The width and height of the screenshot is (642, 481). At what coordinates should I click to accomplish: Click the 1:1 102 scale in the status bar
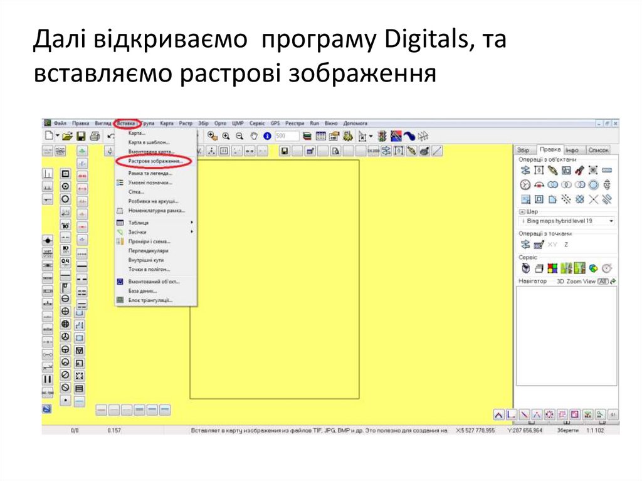coord(596,431)
